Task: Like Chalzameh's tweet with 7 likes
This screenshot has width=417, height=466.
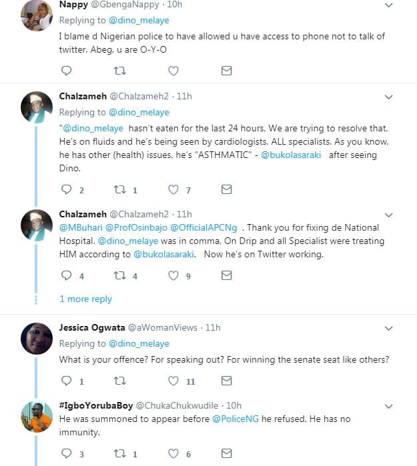Action: (173, 190)
